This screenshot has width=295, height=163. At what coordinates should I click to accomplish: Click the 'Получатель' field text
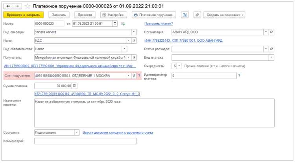click(80, 57)
